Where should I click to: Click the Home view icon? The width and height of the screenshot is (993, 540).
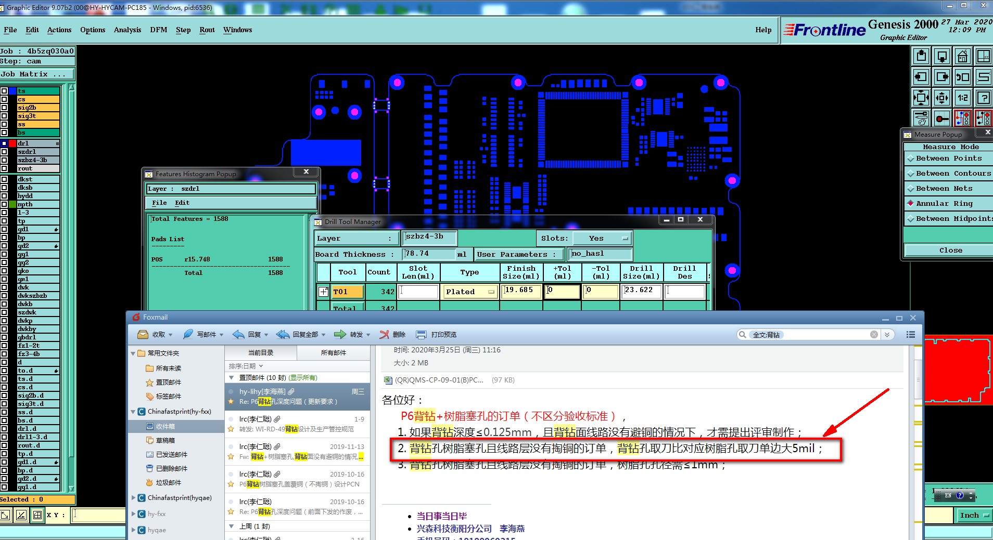coord(962,56)
